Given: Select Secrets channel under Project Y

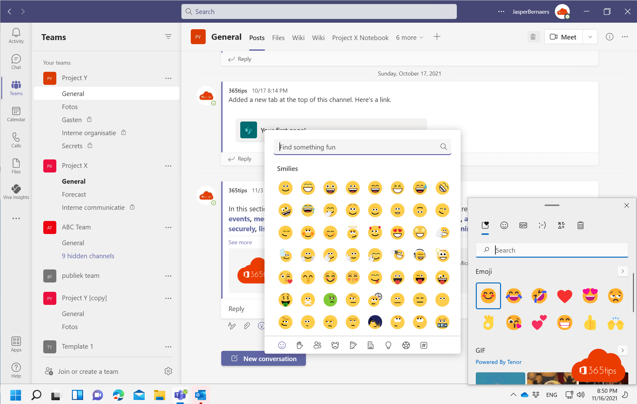Looking at the screenshot, I should click(x=72, y=146).
